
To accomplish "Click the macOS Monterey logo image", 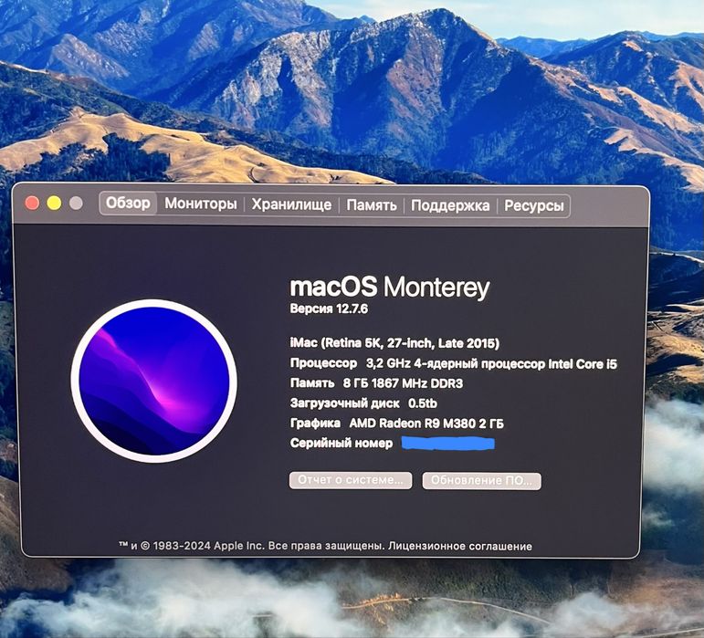I will [x=153, y=381].
